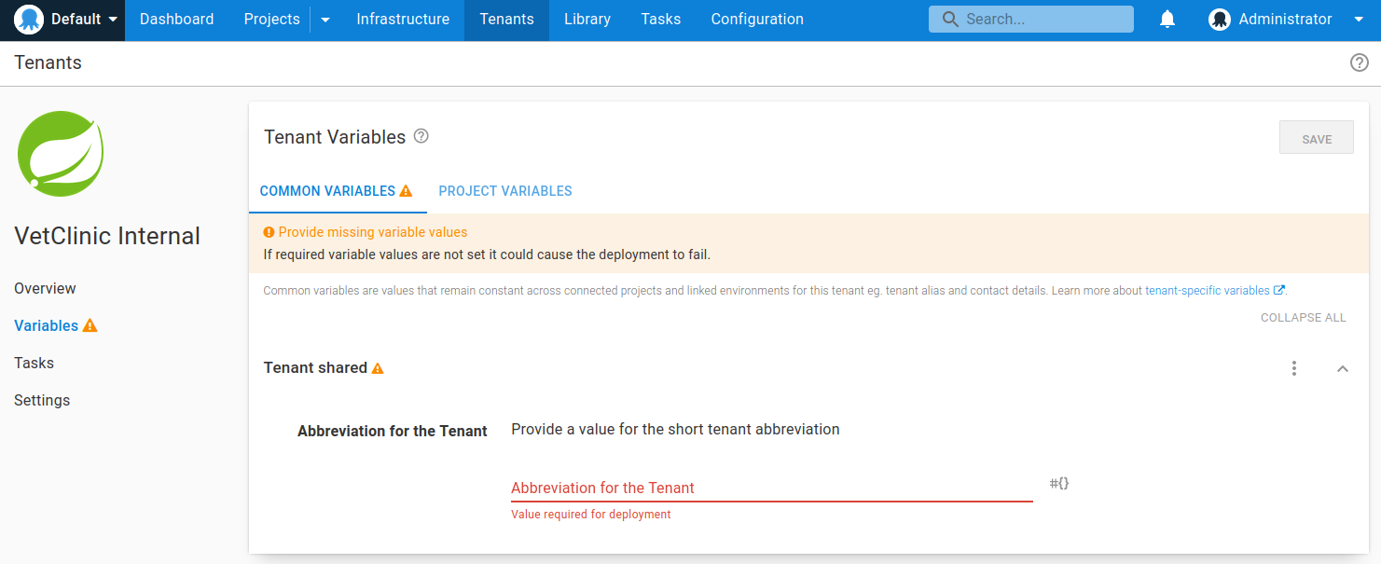
Task: Click Collapse All above the variable sections
Action: pyautogui.click(x=1303, y=317)
